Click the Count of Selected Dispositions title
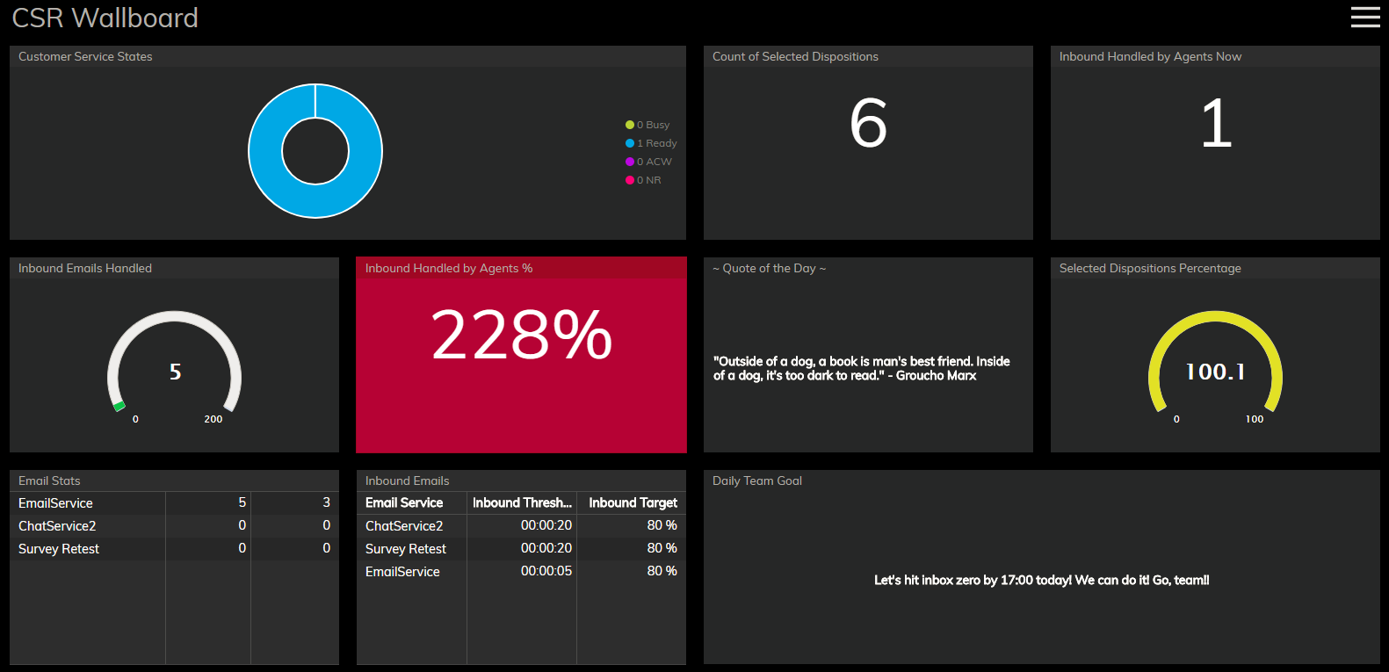 (x=795, y=56)
